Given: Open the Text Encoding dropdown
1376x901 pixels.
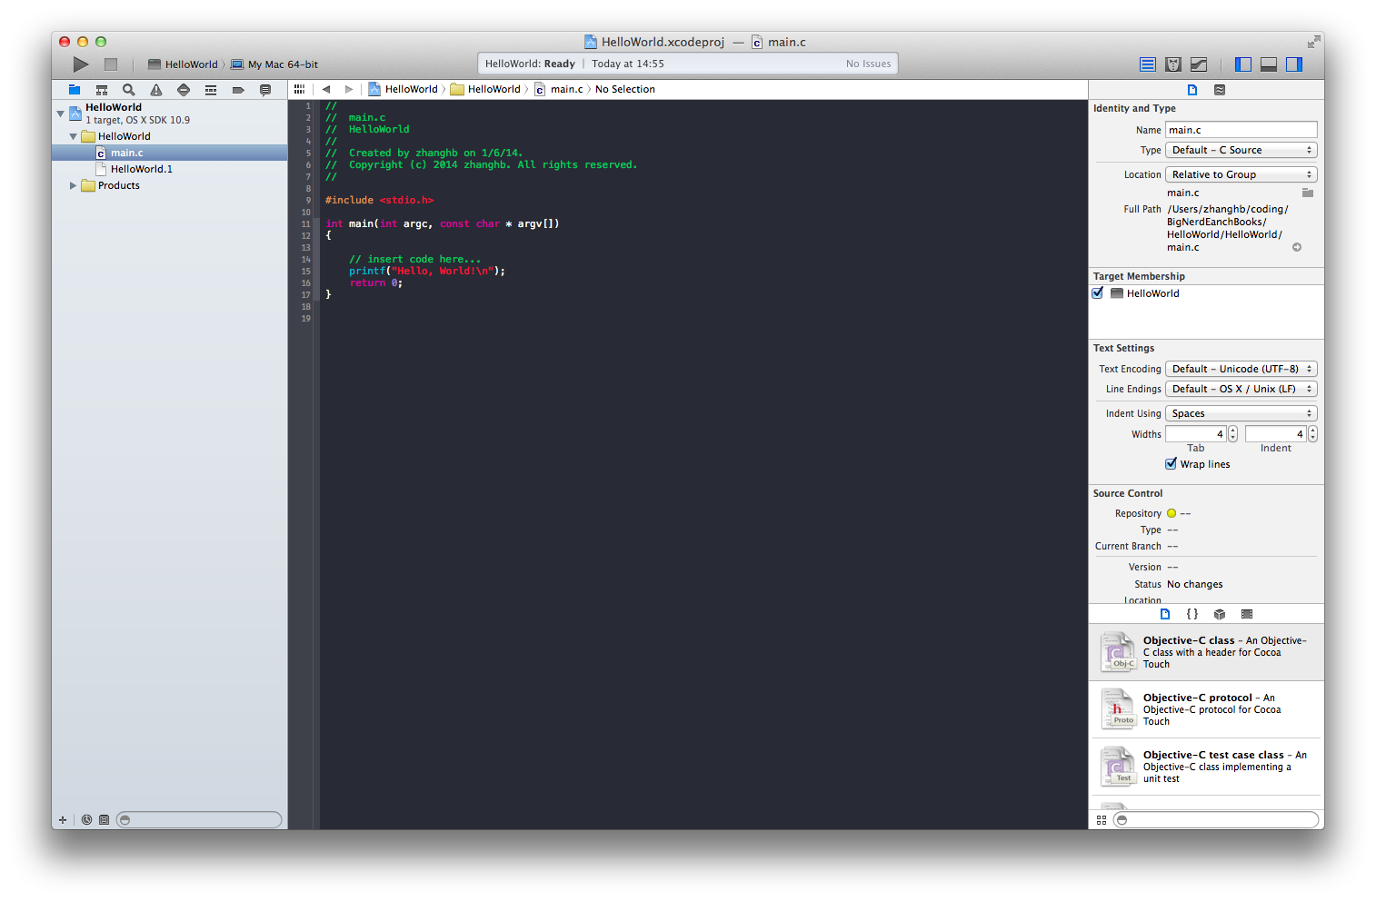Looking at the screenshot, I should [x=1241, y=369].
